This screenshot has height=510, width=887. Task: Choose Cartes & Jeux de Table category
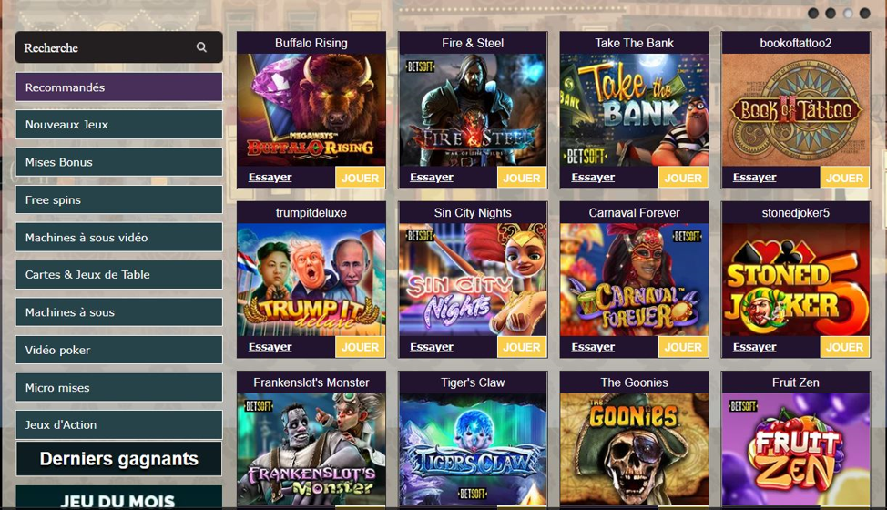(118, 275)
